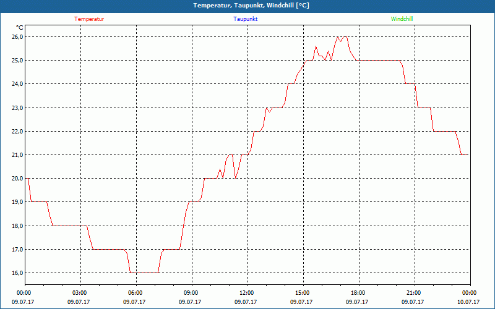Click the '20,0' y-axis value

18,179
